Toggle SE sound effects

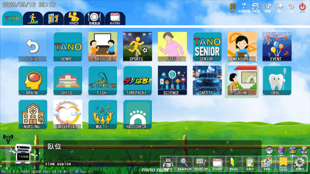279,7
